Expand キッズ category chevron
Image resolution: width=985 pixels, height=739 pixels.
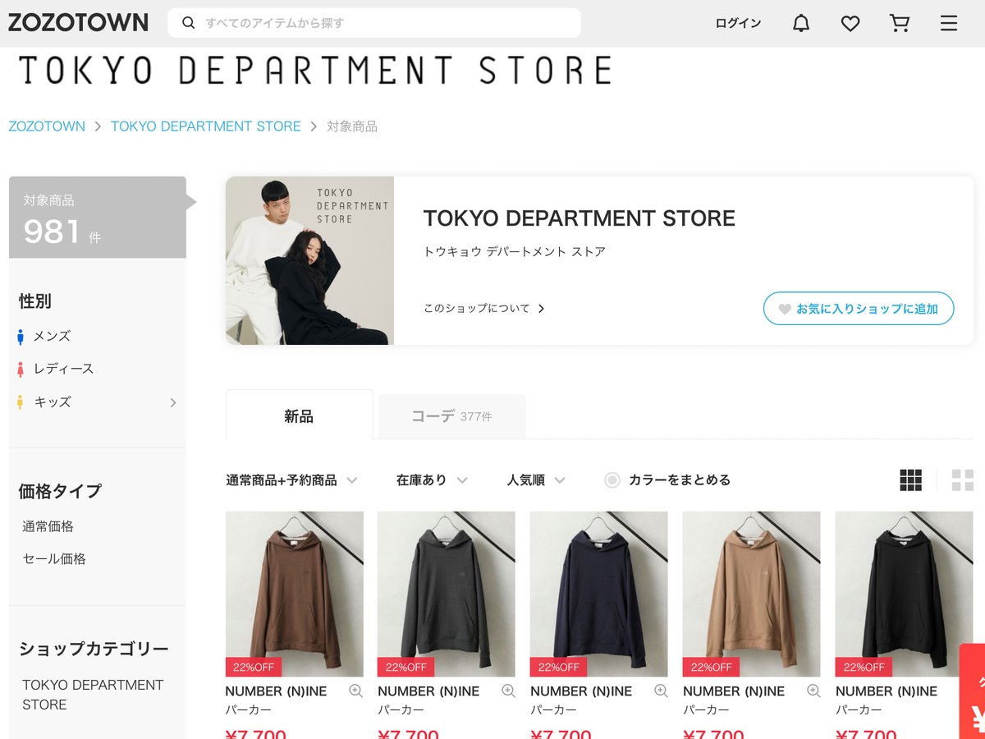point(172,402)
